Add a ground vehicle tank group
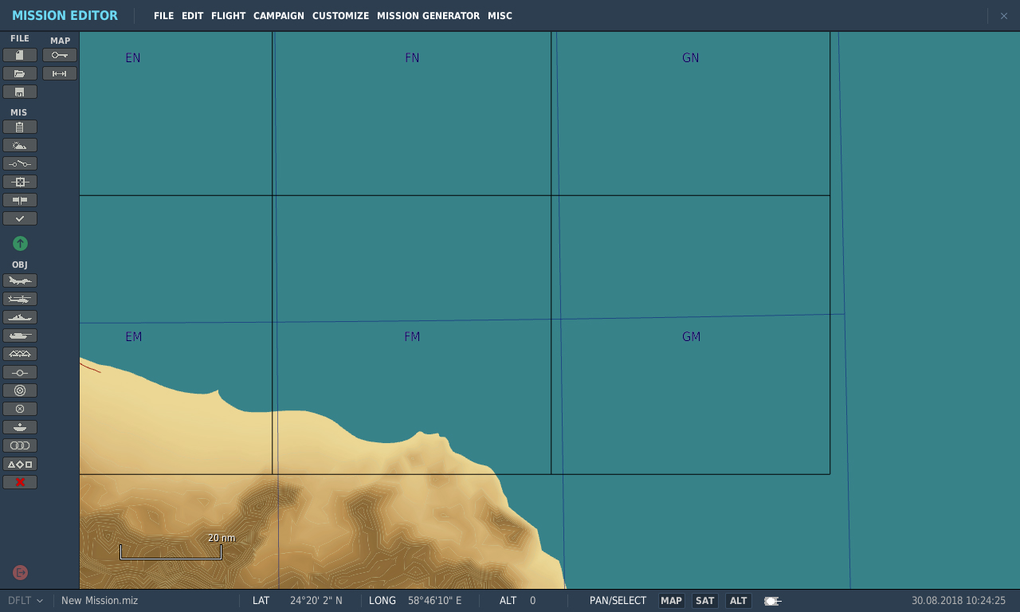This screenshot has width=1020, height=612. tap(20, 335)
